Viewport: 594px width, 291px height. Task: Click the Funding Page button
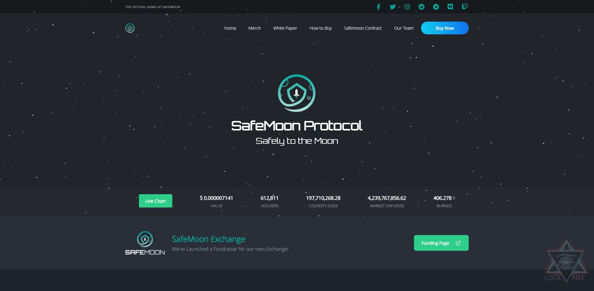tap(441, 243)
